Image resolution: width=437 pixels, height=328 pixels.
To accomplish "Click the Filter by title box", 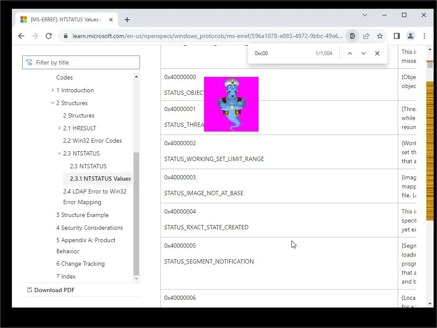I will pos(81,62).
